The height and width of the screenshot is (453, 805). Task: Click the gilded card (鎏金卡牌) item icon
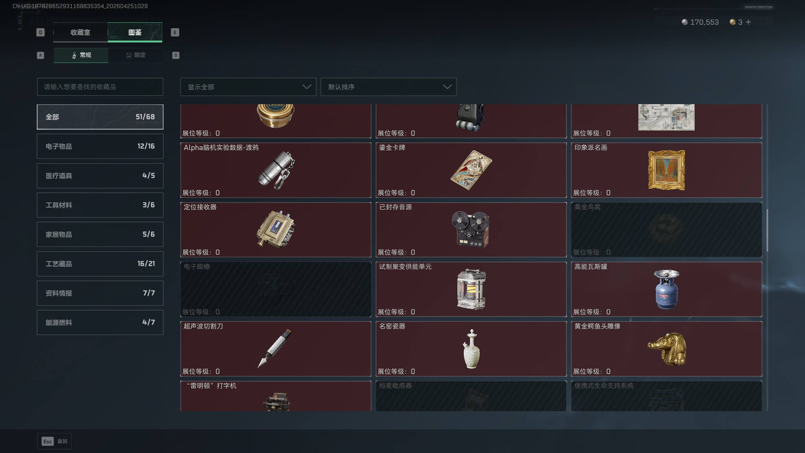click(471, 170)
